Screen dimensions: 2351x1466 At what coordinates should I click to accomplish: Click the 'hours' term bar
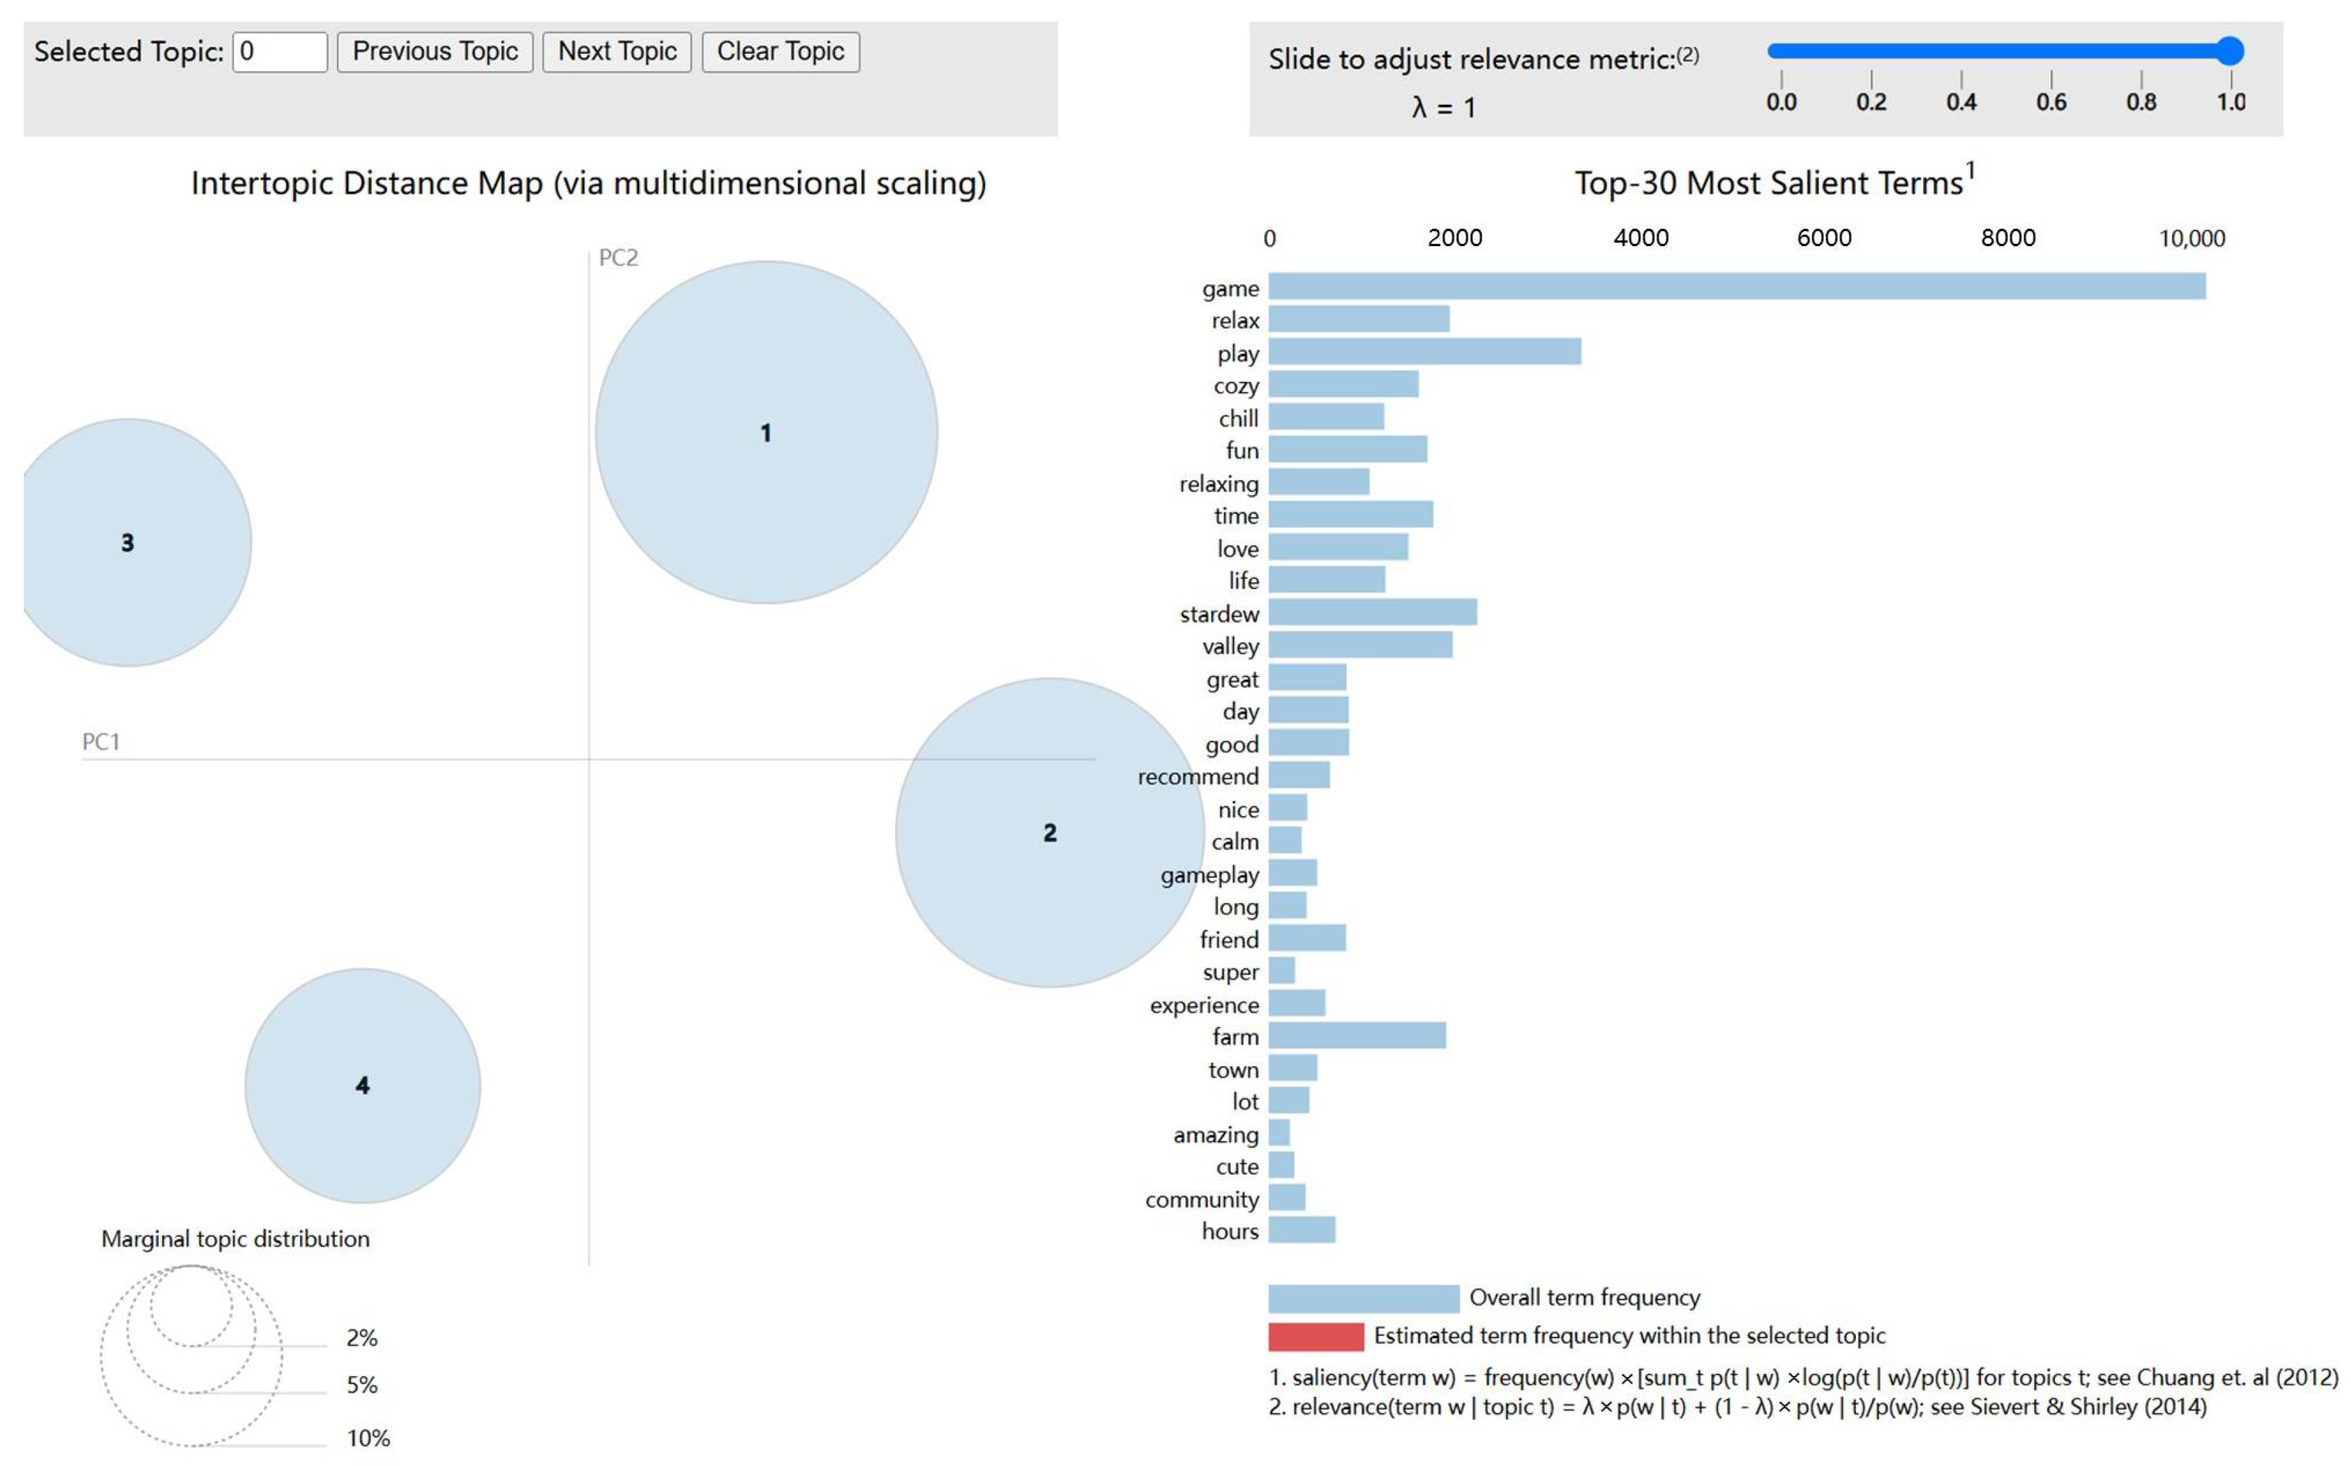1301,1230
